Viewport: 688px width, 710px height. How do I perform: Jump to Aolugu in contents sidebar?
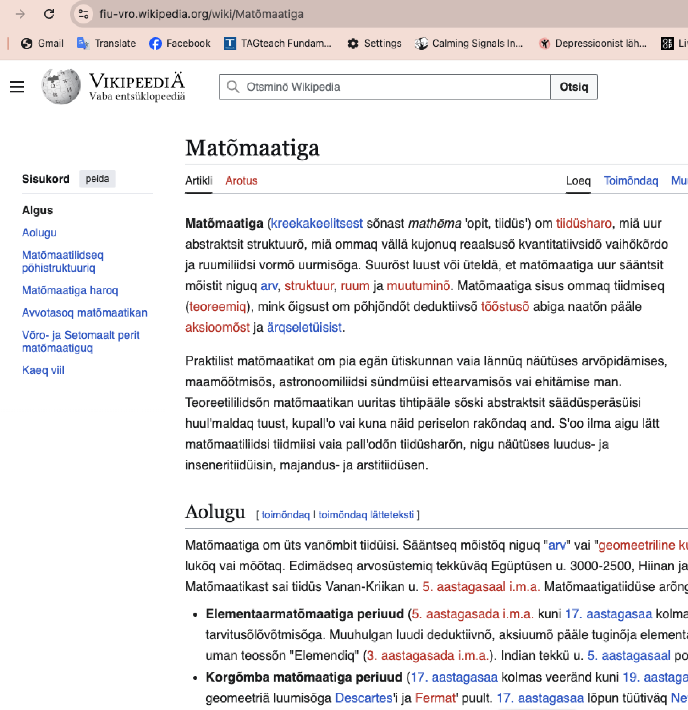pyautogui.click(x=39, y=233)
